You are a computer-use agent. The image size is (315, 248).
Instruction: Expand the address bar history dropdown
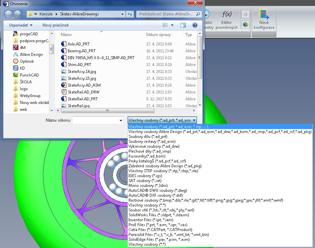pyautogui.click(x=122, y=14)
